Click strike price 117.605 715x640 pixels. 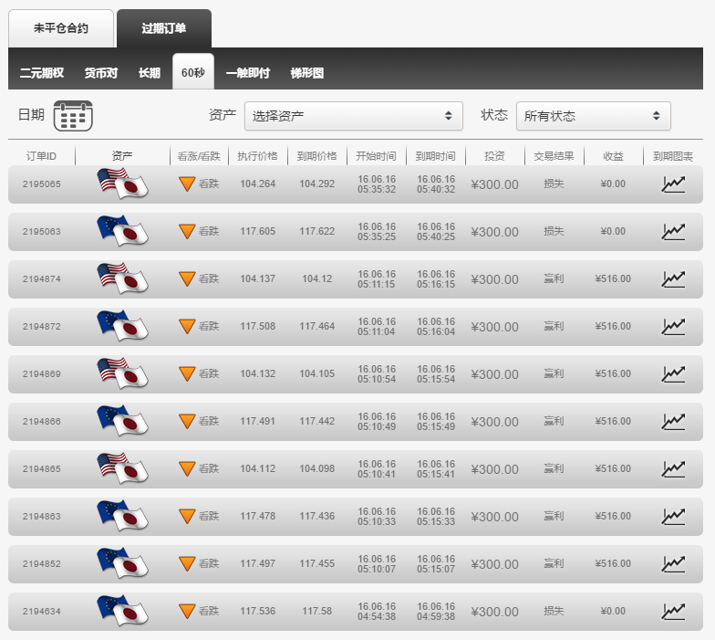click(x=257, y=232)
